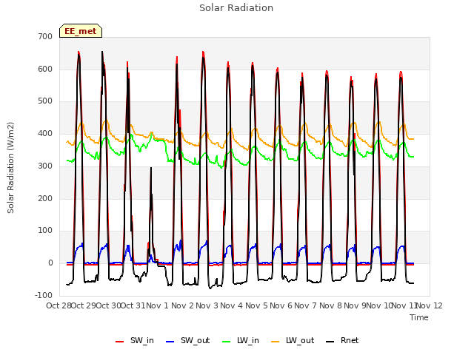The height and width of the screenshot is (355, 474).
Task: Click the Solar Radiation chart title
Action: coord(236,8)
